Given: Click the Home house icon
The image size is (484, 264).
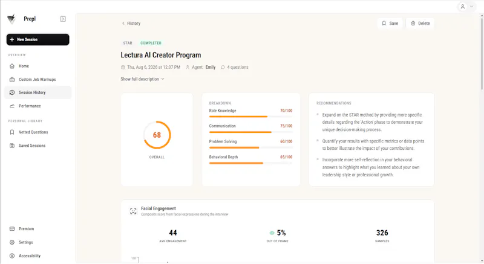Looking at the screenshot, I should pos(12,66).
